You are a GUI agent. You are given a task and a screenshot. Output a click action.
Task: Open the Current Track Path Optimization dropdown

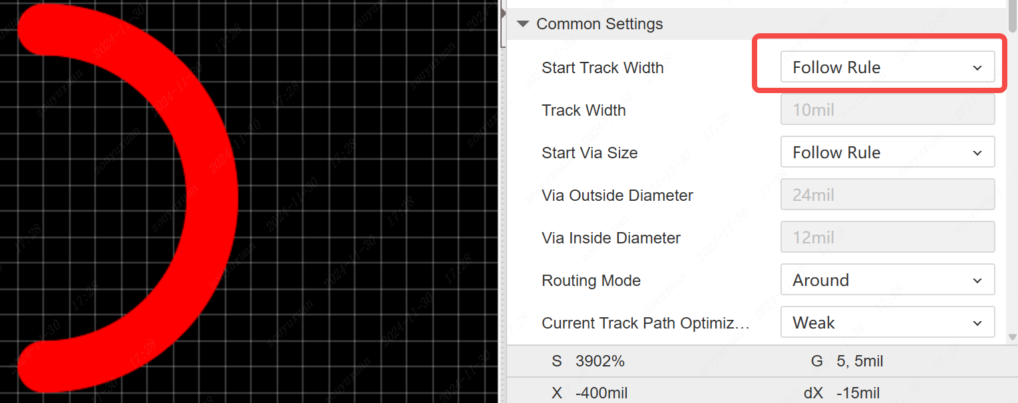887,323
